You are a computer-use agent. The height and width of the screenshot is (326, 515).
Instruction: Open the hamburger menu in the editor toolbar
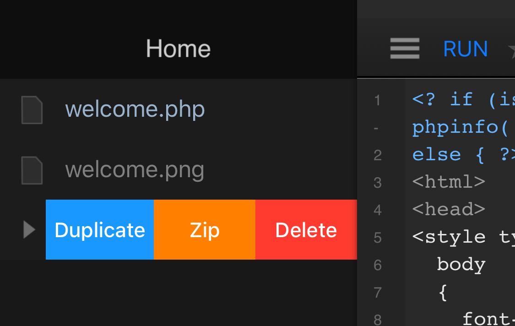pos(405,49)
